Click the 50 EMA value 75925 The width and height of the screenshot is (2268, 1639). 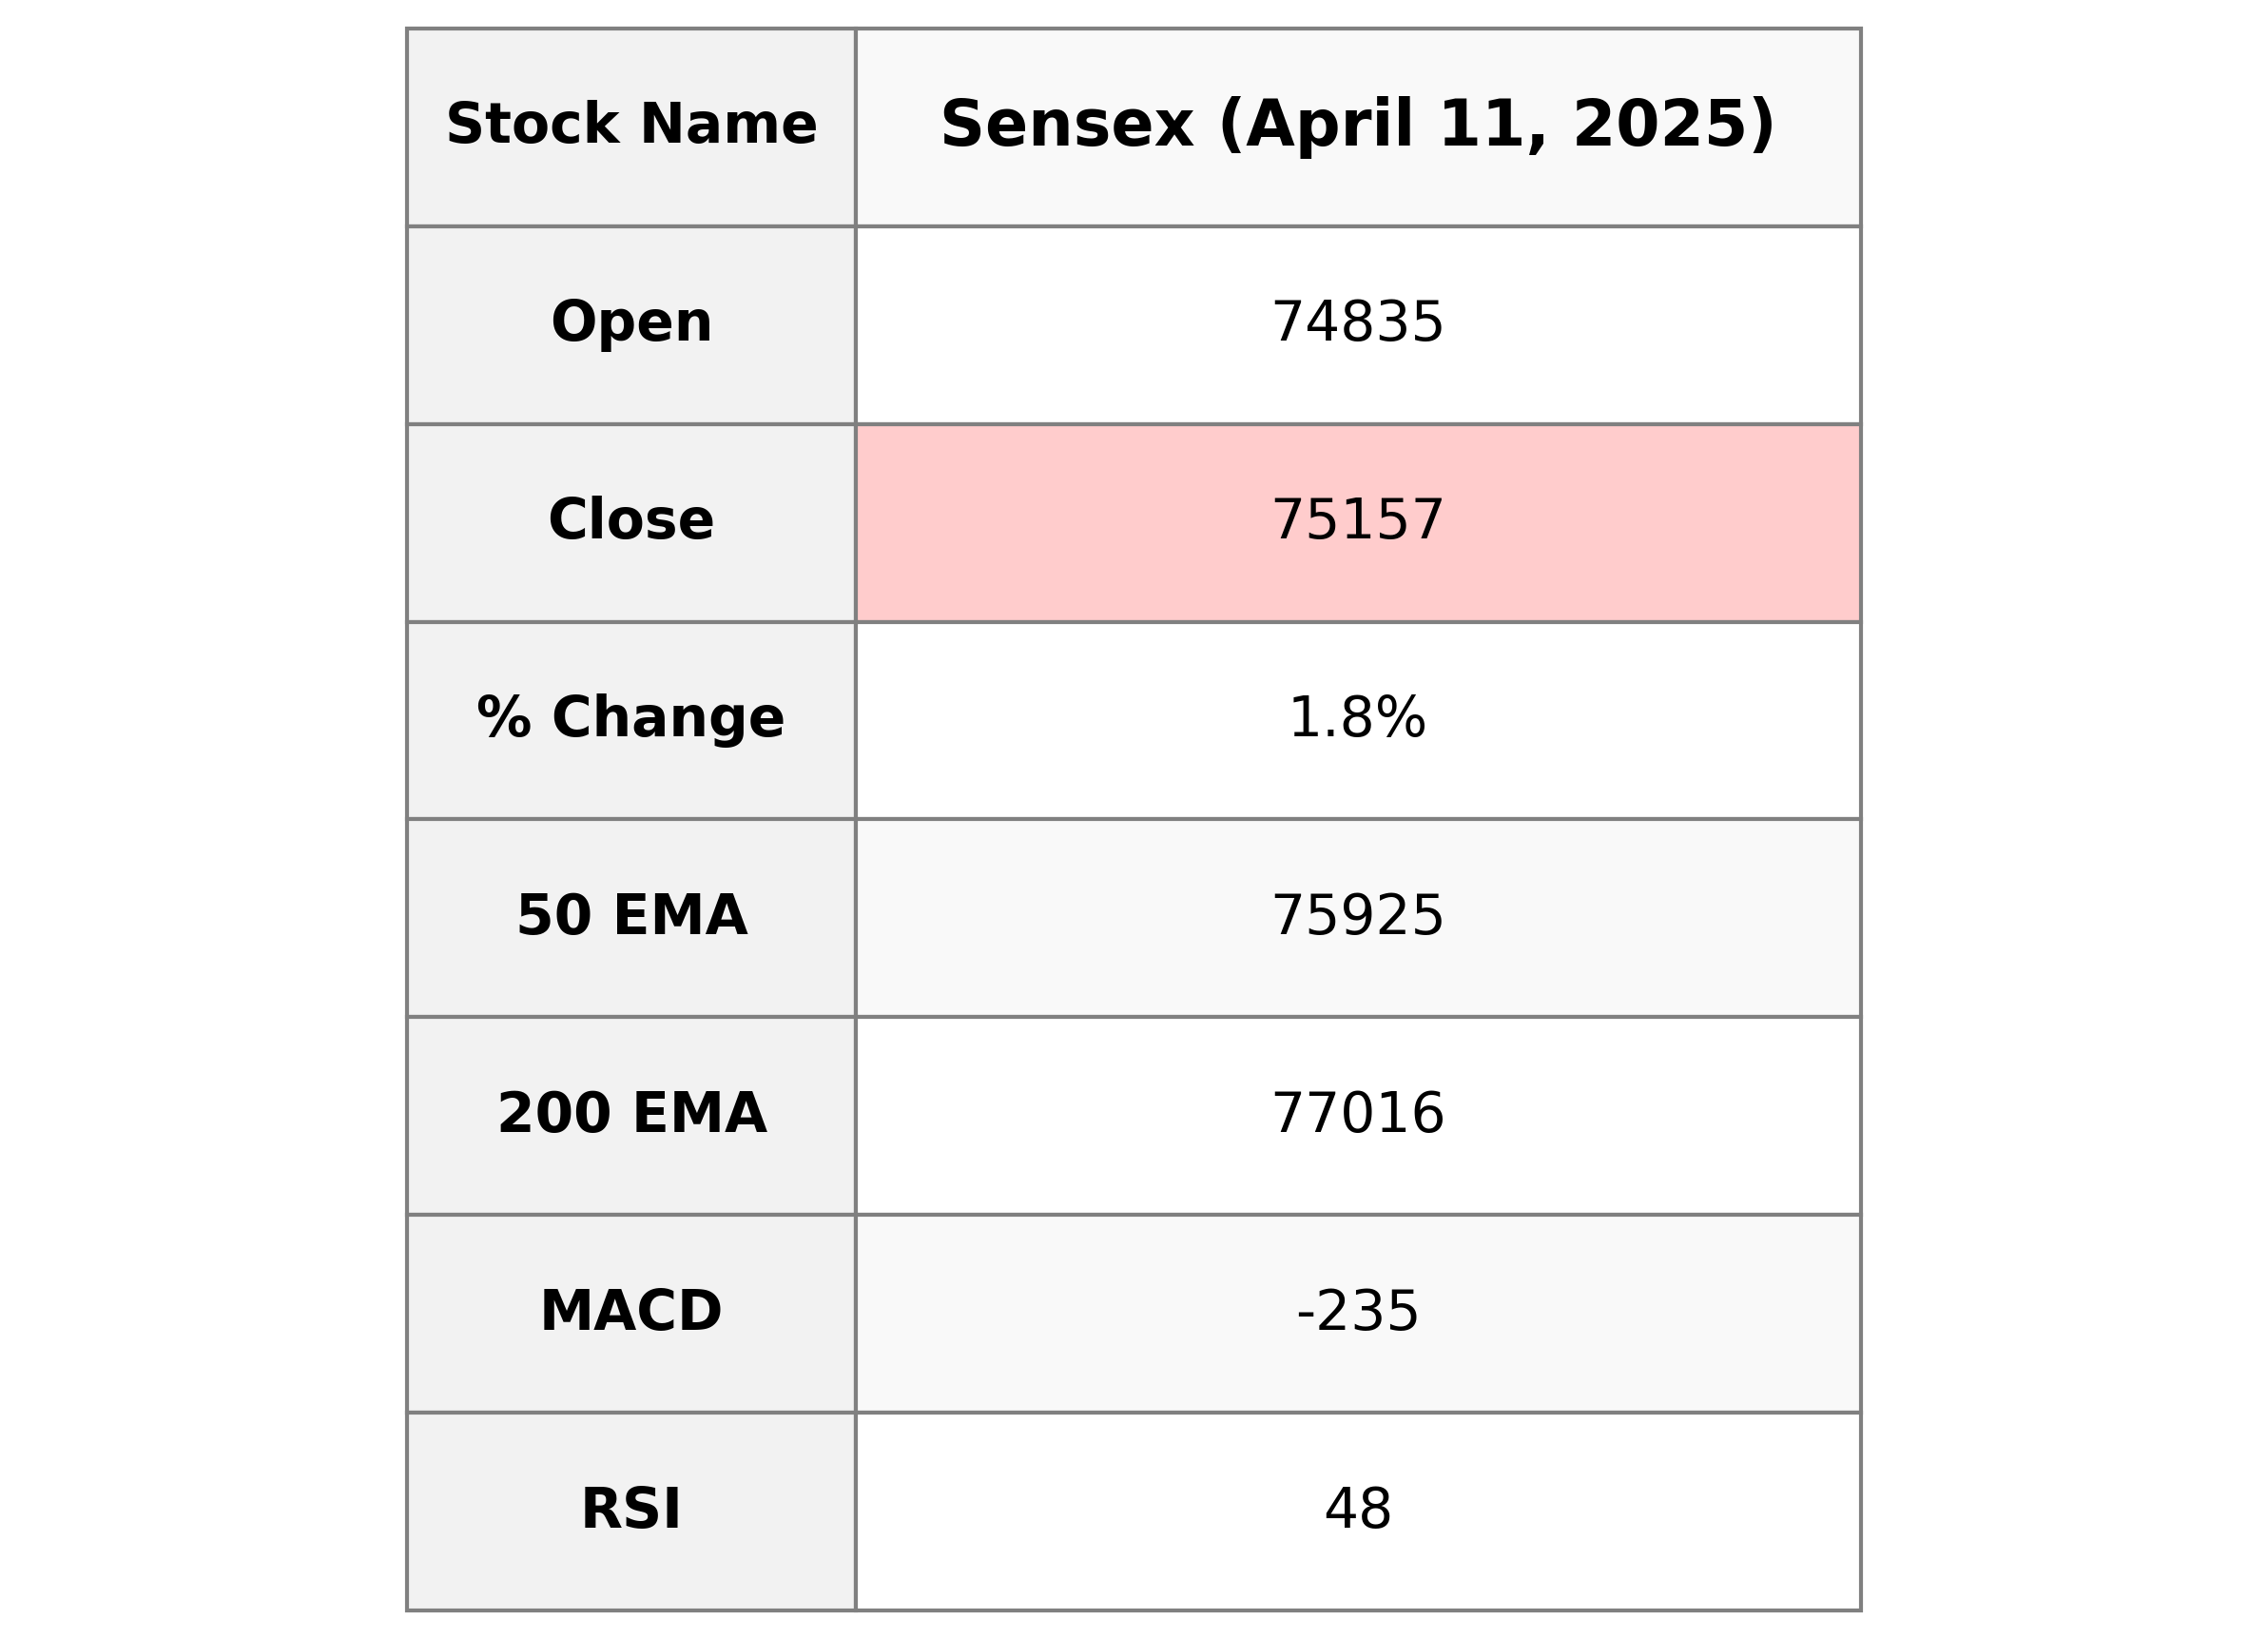[x=1357, y=915]
